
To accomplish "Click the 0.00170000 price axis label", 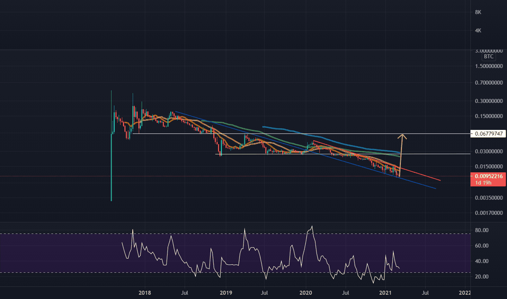I will (489, 213).
